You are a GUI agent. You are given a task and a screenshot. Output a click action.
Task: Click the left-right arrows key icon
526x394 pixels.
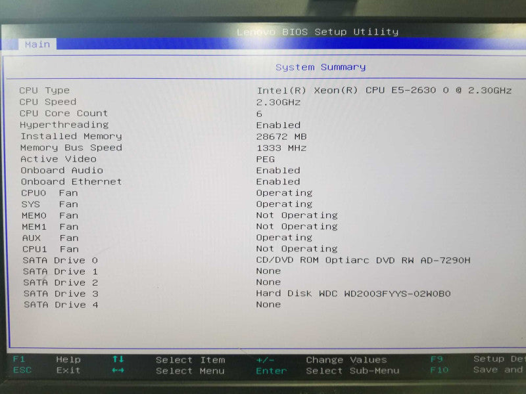pyautogui.click(x=118, y=370)
